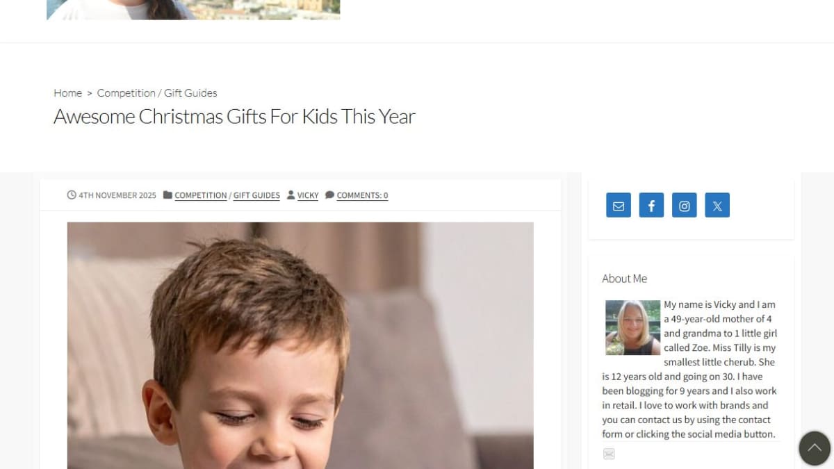Open Gift Guides in the breadcrumb trail
Image resolution: width=834 pixels, height=469 pixels.
(190, 93)
